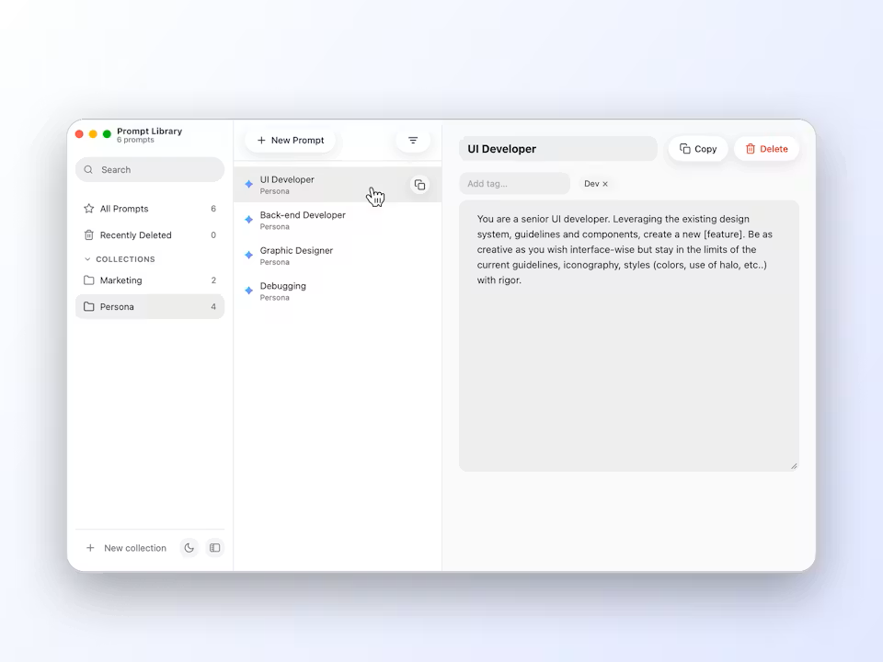Copy the prompt with Copy button

pyautogui.click(x=698, y=149)
